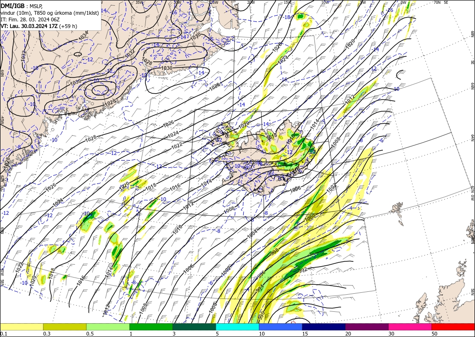The image size is (475, 337).
Task: Click the "50" legend scale label
Action: pos(434,334)
